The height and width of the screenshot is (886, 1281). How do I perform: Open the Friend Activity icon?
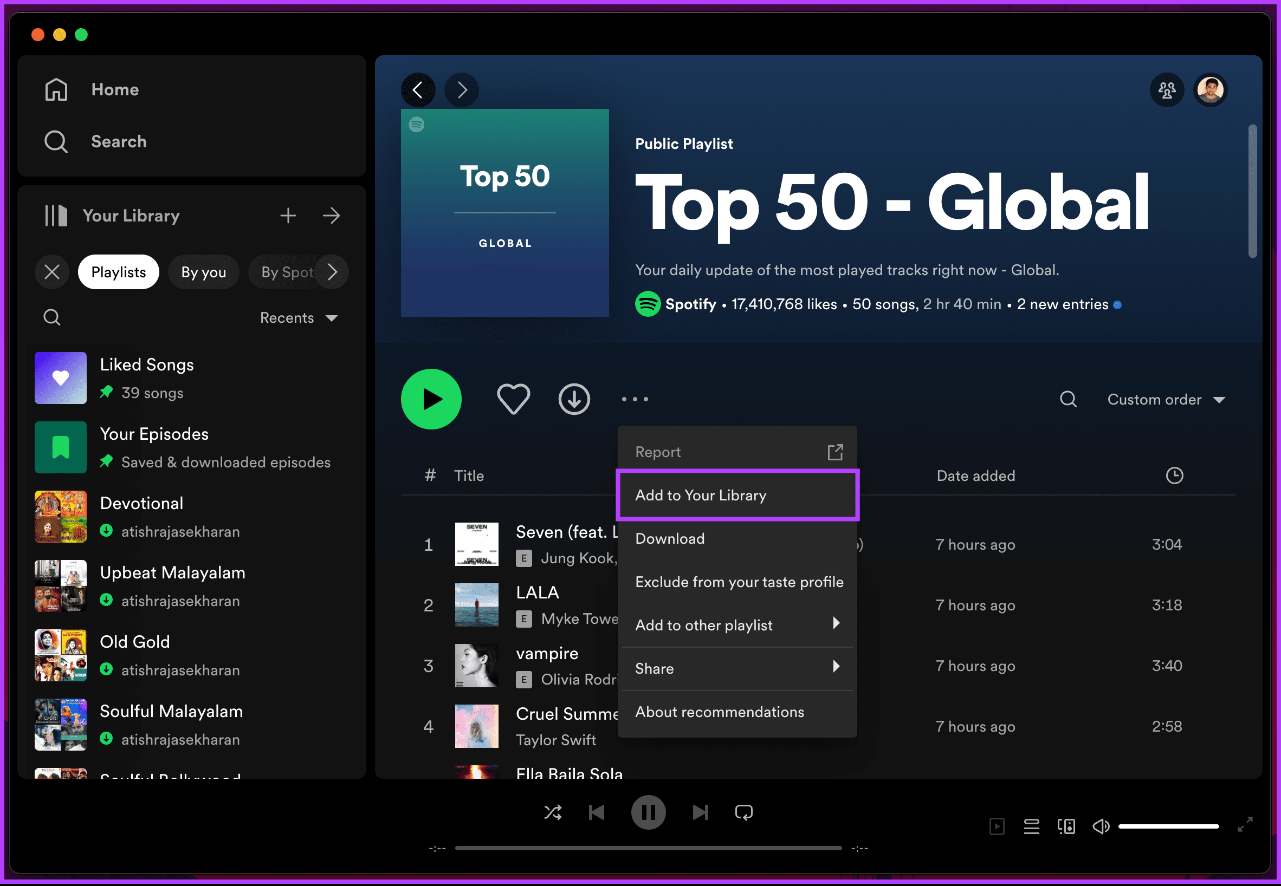tap(1167, 89)
